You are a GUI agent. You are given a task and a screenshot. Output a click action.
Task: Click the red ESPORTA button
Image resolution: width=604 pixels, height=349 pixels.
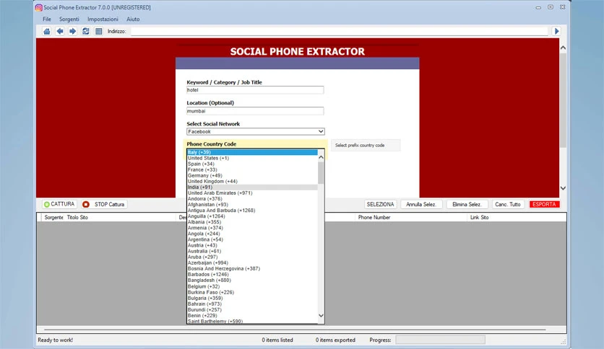click(x=544, y=205)
